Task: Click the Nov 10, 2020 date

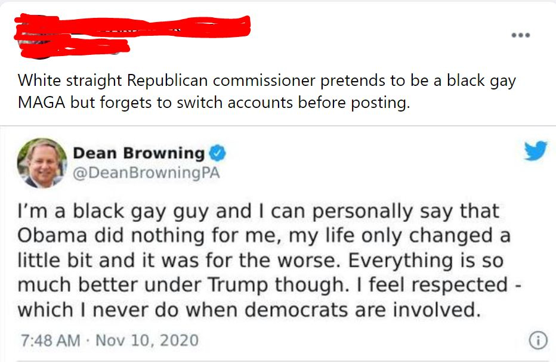Action: 147,341
